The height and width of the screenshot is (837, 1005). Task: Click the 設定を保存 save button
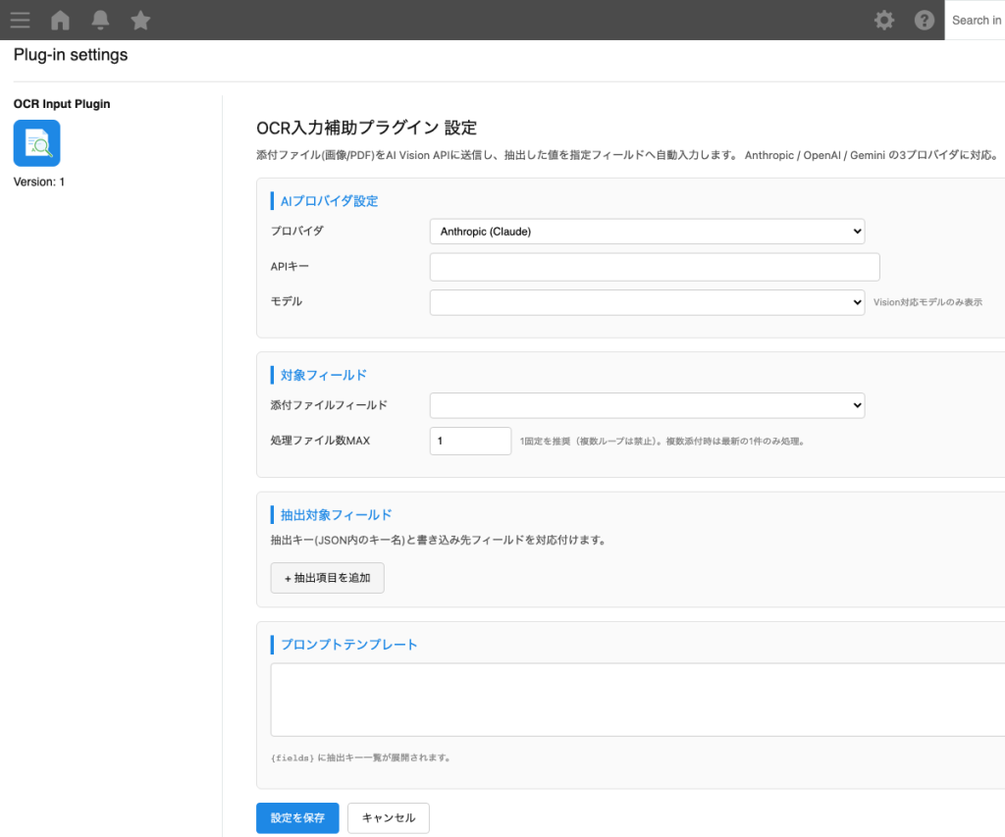point(297,817)
